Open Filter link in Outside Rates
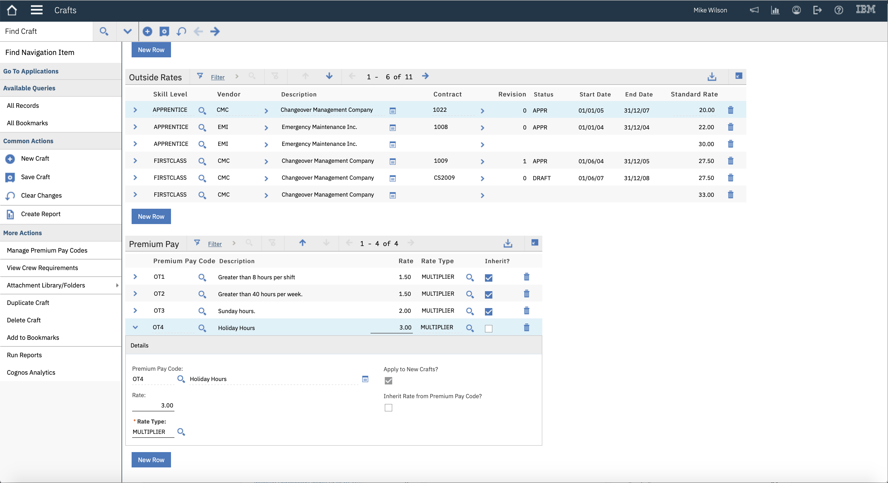This screenshot has width=888, height=483. pos(218,77)
